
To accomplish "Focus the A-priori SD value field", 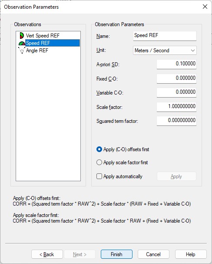I will point(176,64).
